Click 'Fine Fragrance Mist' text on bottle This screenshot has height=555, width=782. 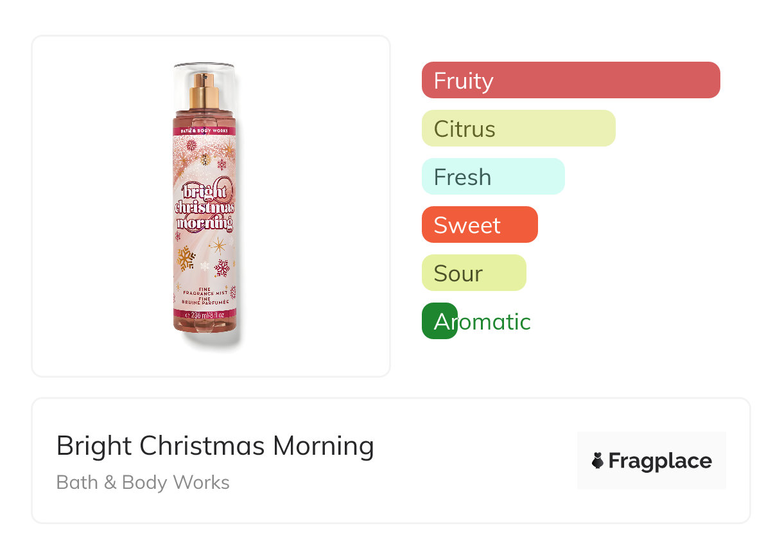pyautogui.click(x=205, y=294)
